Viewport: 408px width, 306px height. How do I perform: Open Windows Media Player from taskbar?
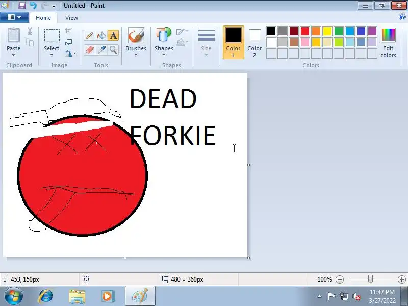107,296
